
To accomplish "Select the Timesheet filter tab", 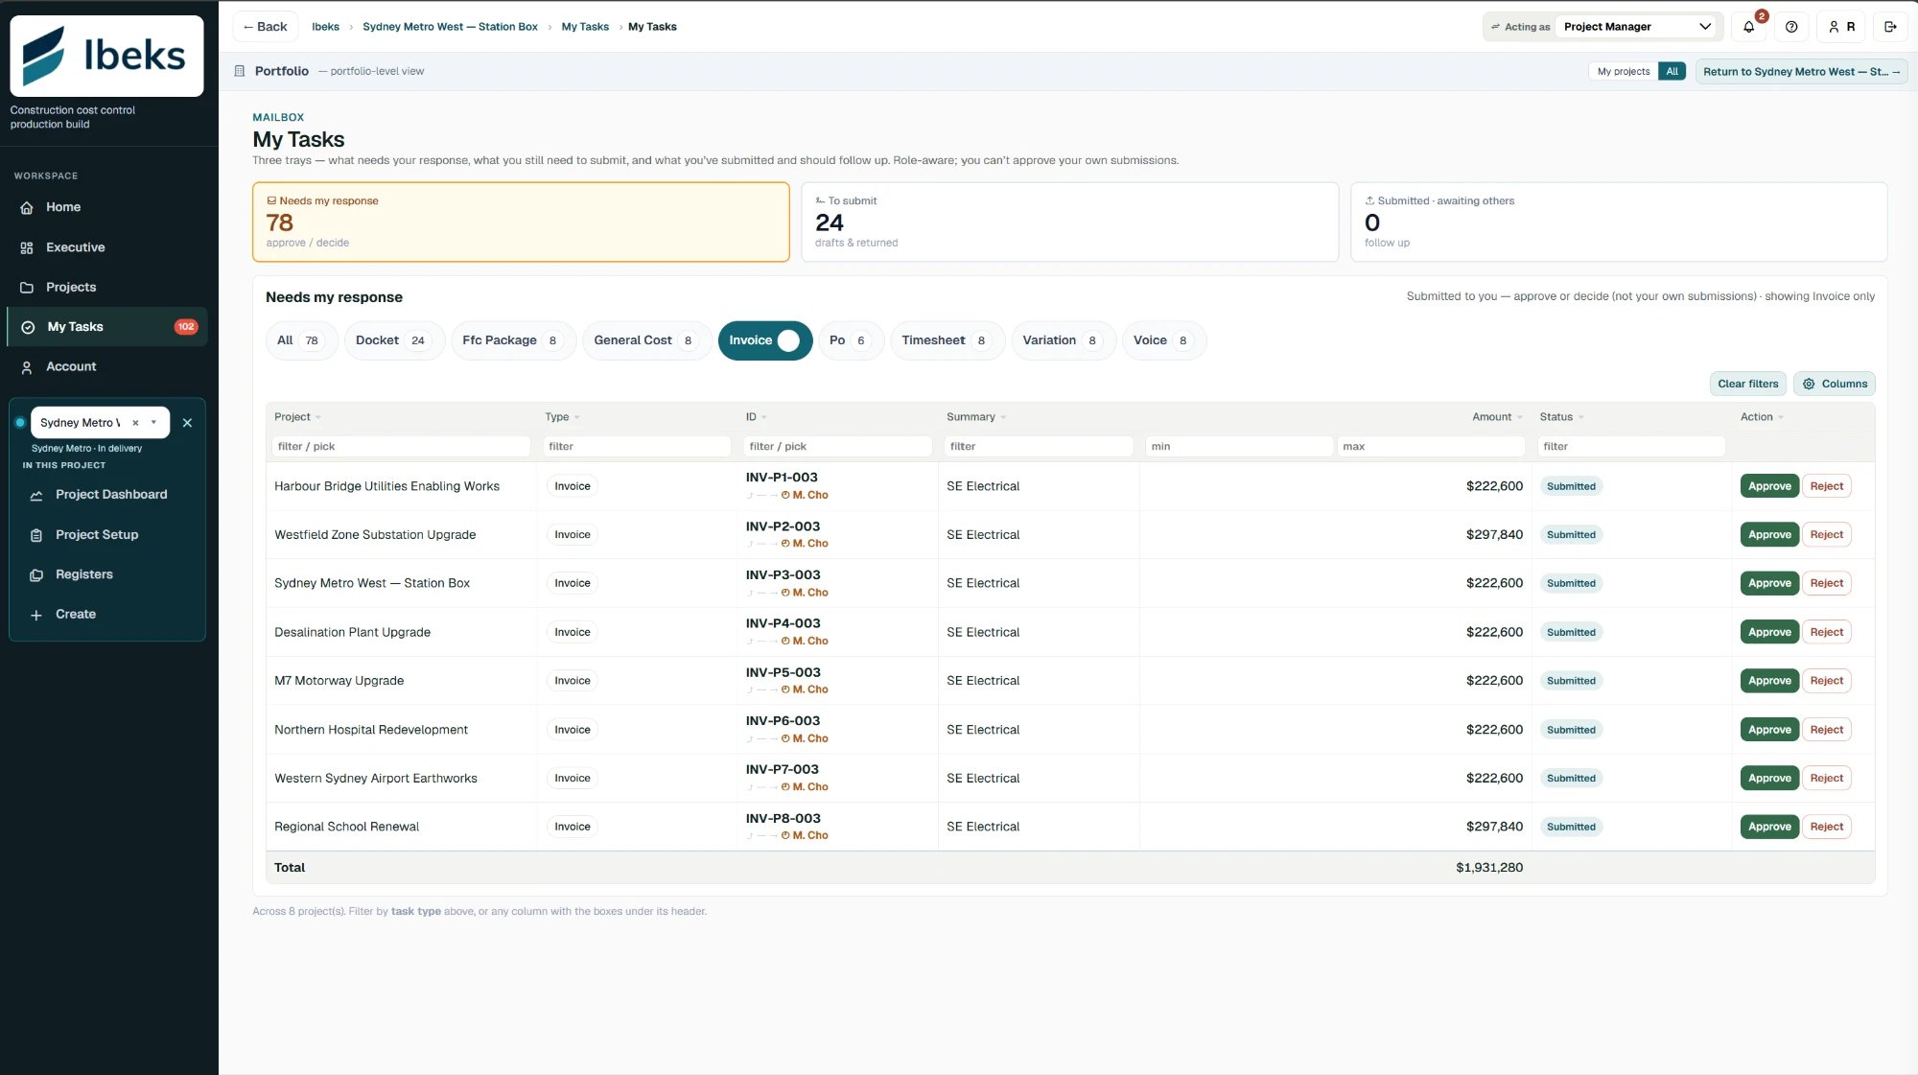I will (x=947, y=340).
